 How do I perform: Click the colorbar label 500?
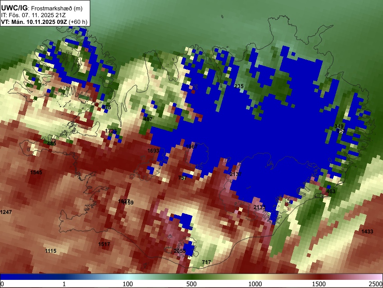(x=191, y=284)
